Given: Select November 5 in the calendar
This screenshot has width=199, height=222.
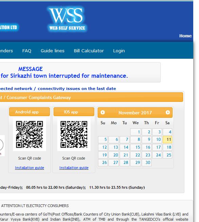Looking at the screenshot, I should pyautogui.click(x=103, y=140).
